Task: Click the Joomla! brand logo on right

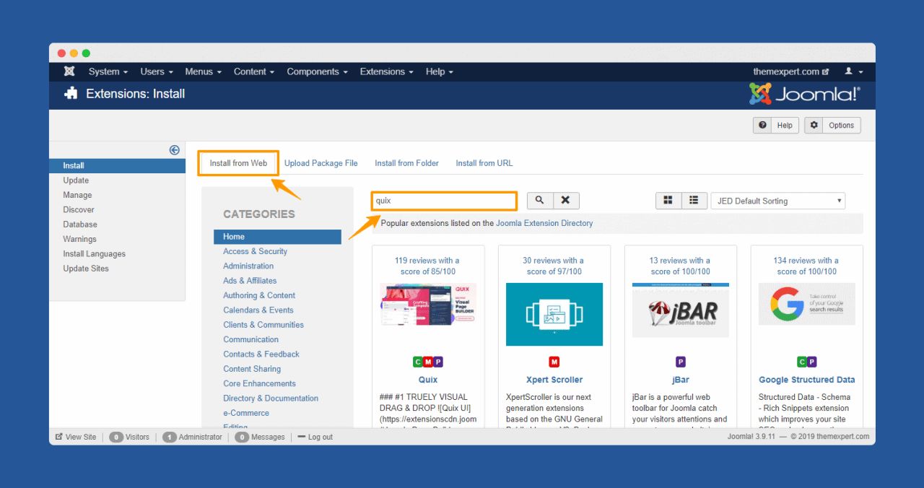Action: pyautogui.click(x=805, y=94)
